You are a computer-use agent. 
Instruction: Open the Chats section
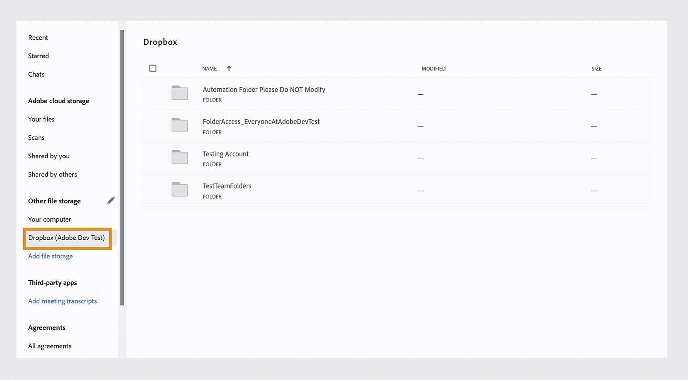[37, 74]
